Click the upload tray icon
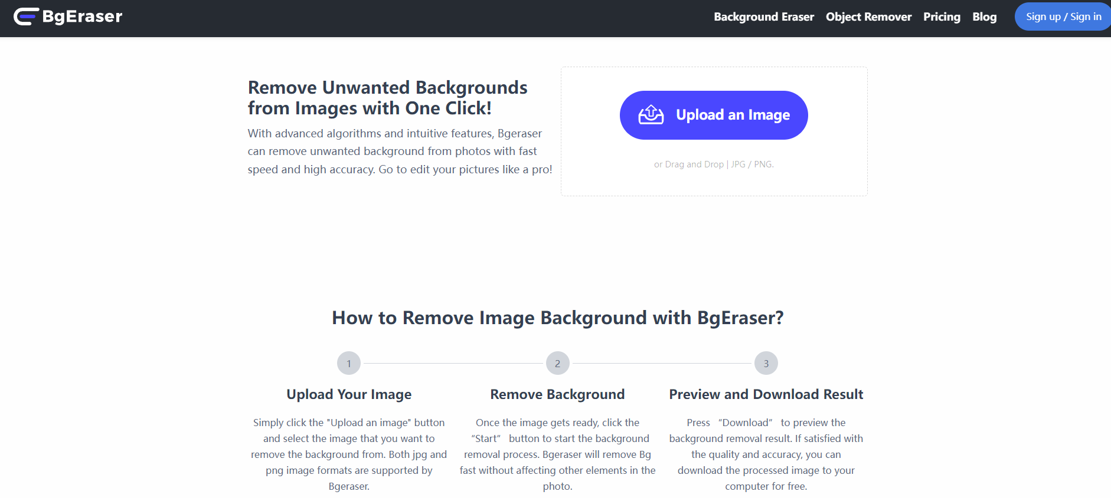This screenshot has width=1111, height=498. point(651,115)
